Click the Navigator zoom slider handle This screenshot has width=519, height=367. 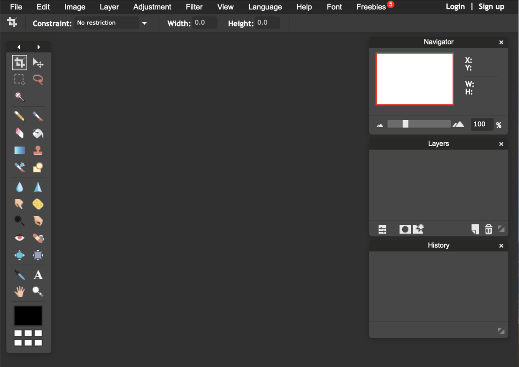point(405,124)
